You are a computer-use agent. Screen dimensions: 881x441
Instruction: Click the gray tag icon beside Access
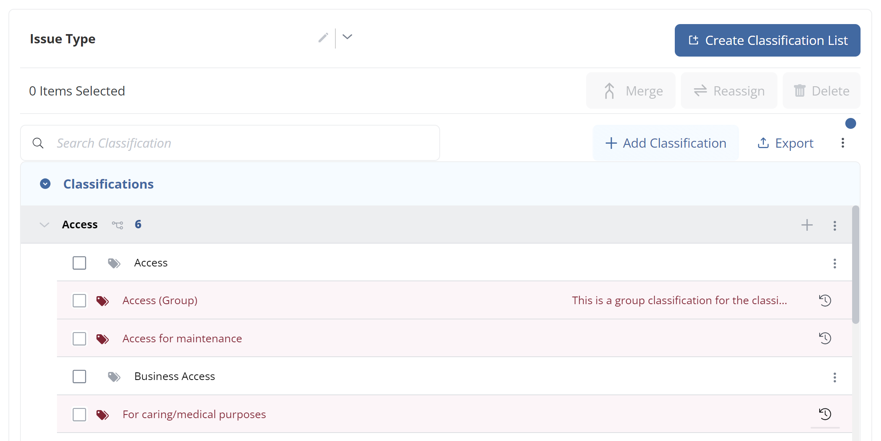point(114,263)
